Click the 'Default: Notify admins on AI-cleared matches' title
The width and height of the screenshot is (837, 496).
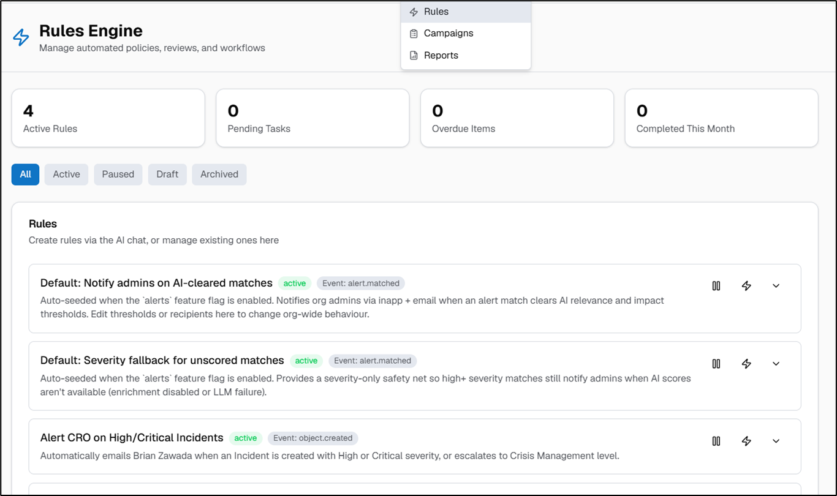(156, 283)
